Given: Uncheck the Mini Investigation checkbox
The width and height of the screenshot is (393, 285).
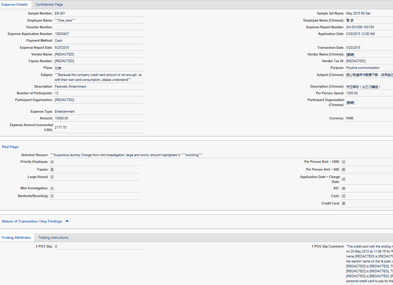Looking at the screenshot, I should tap(52, 188).
